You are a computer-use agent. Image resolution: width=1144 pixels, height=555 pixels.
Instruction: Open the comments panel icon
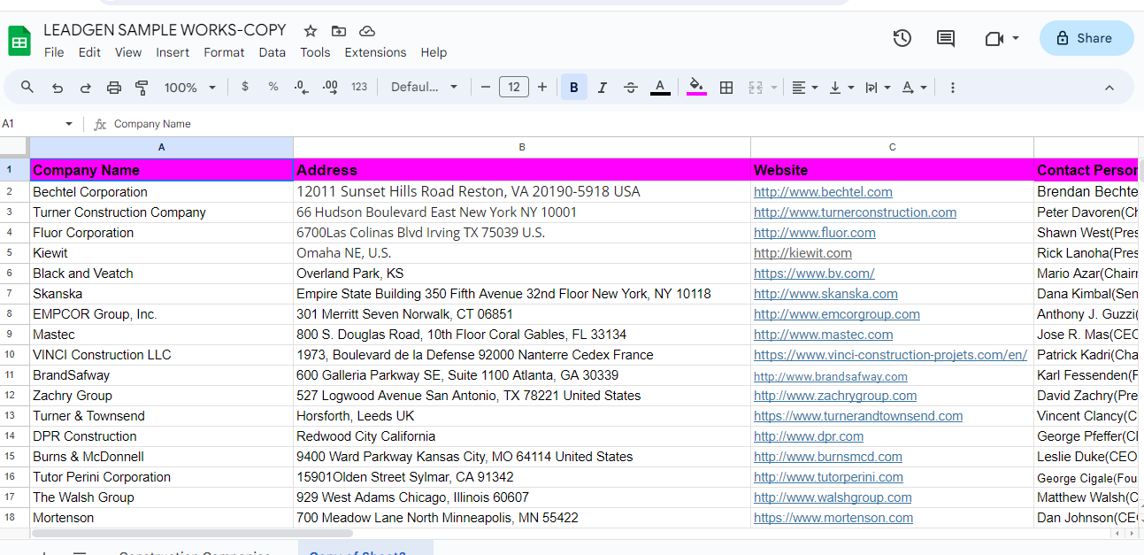pos(945,38)
